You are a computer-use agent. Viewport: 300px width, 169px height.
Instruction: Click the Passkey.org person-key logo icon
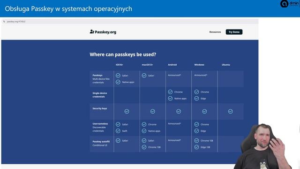[92, 31]
